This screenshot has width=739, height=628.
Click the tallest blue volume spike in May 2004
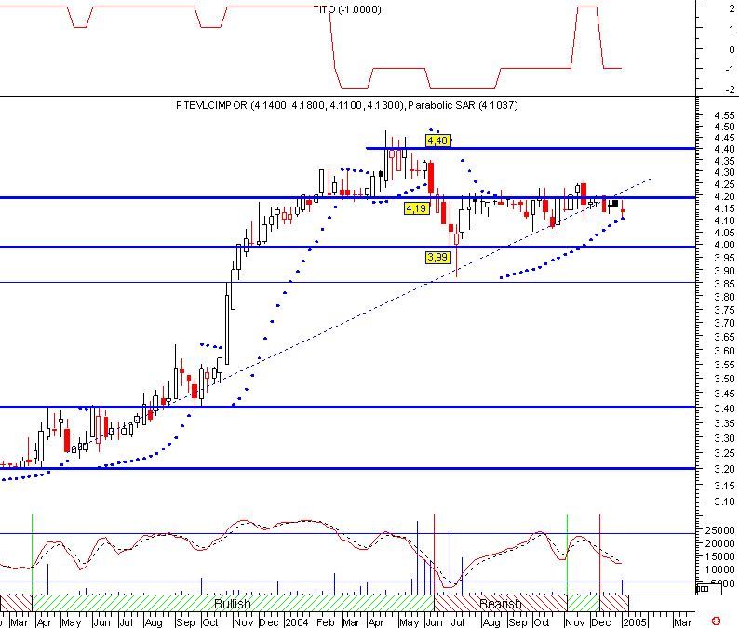417,558
